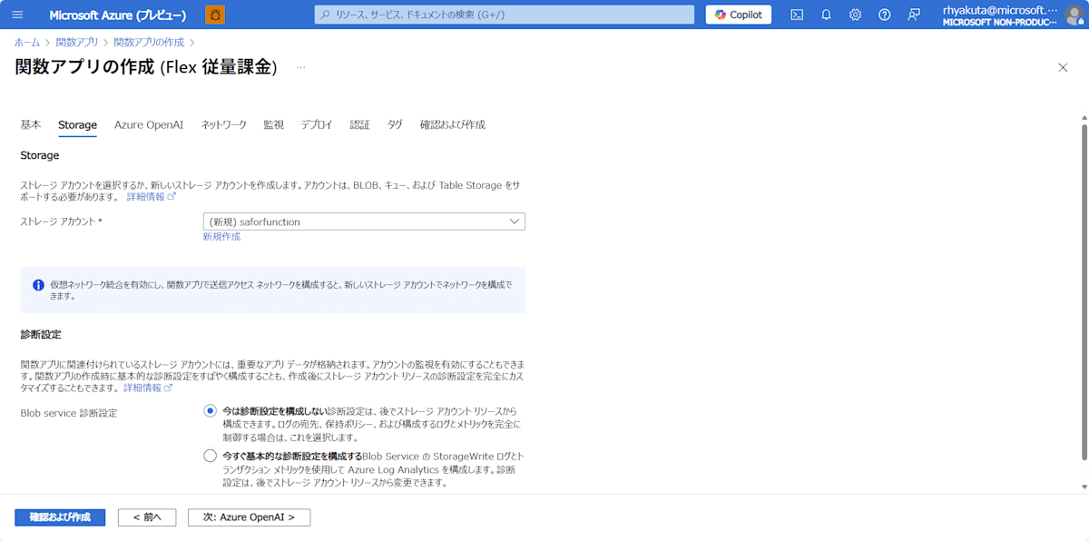Open the help question mark icon
The image size is (1089, 541).
[x=885, y=15]
